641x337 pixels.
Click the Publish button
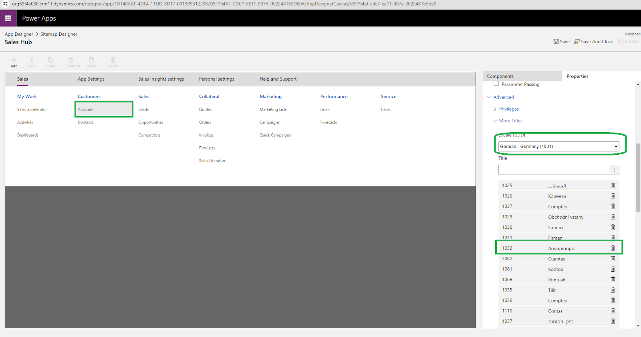click(629, 42)
